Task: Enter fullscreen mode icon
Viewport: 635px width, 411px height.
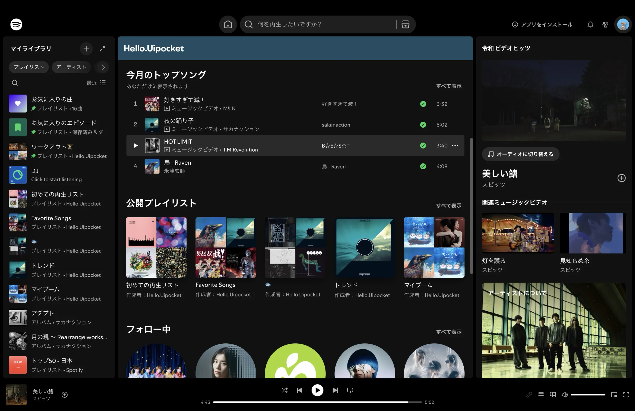Action: point(626,395)
